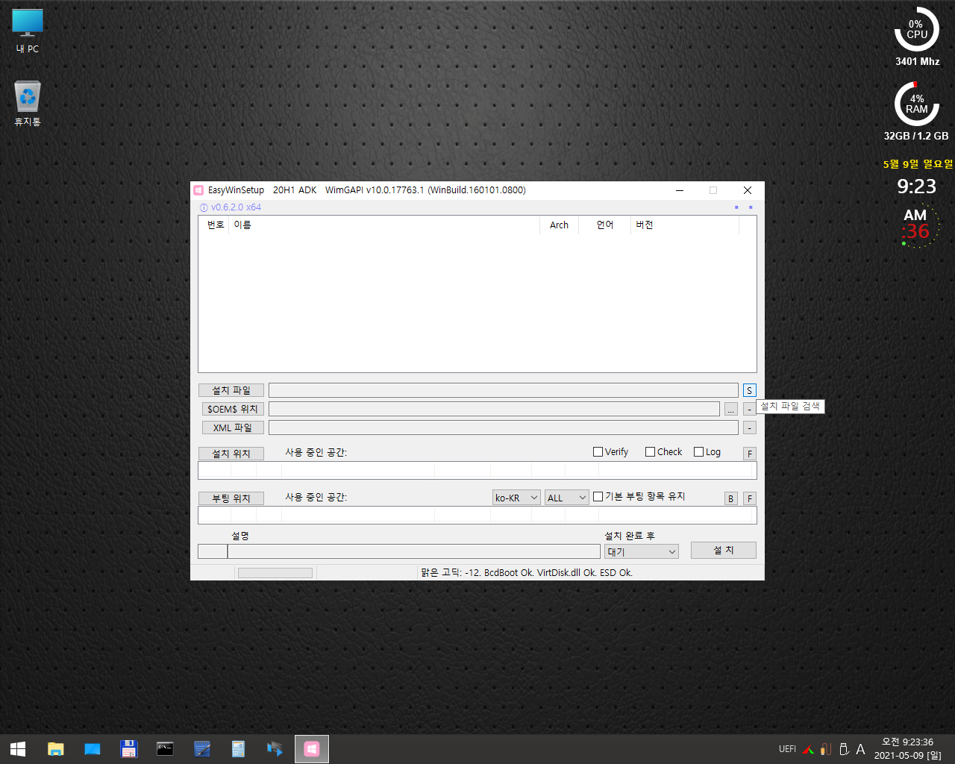Clear the $OEM$ path with '-' button

(x=749, y=409)
